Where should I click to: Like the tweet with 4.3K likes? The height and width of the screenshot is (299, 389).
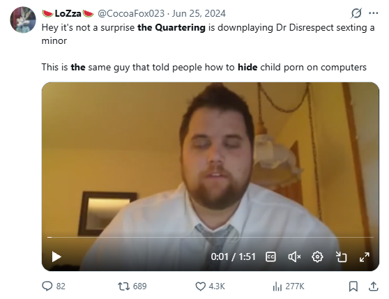[x=211, y=286]
